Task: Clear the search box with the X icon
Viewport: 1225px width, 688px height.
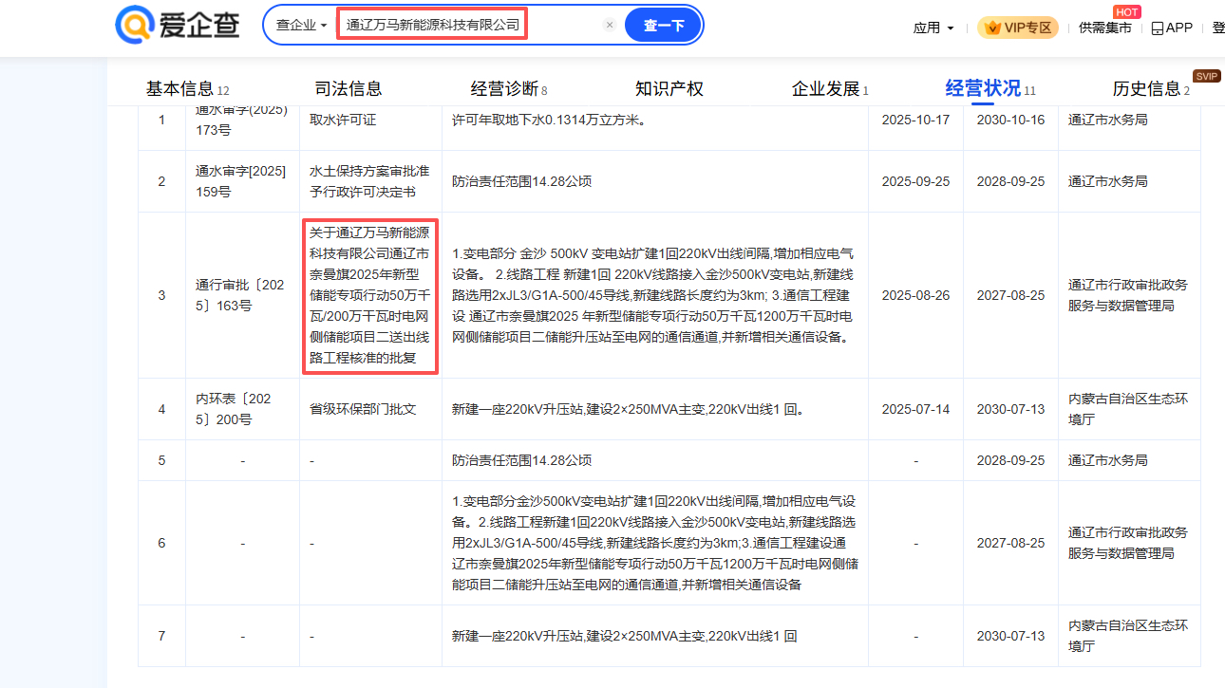Action: pos(610,26)
